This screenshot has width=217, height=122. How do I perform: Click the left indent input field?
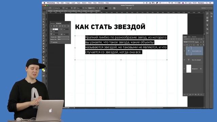(55, 29)
